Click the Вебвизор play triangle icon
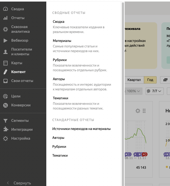 click(5, 41)
